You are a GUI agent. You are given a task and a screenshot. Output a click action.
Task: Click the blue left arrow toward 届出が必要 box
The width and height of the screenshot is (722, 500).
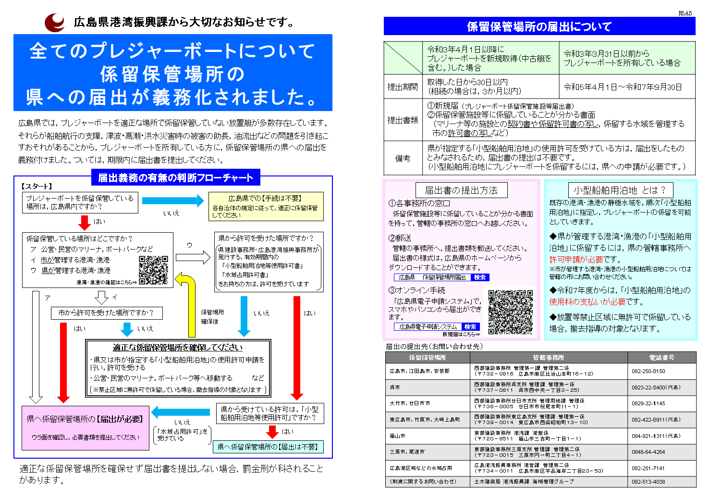pos(181,412)
